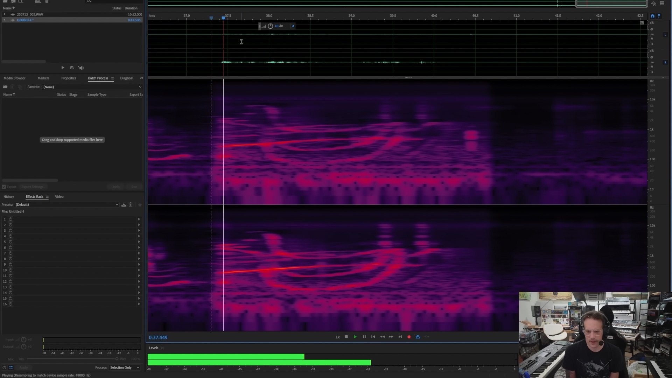This screenshot has width=672, height=378.
Task: Toggle power for effects rack slot 1
Action: [x=10, y=219]
